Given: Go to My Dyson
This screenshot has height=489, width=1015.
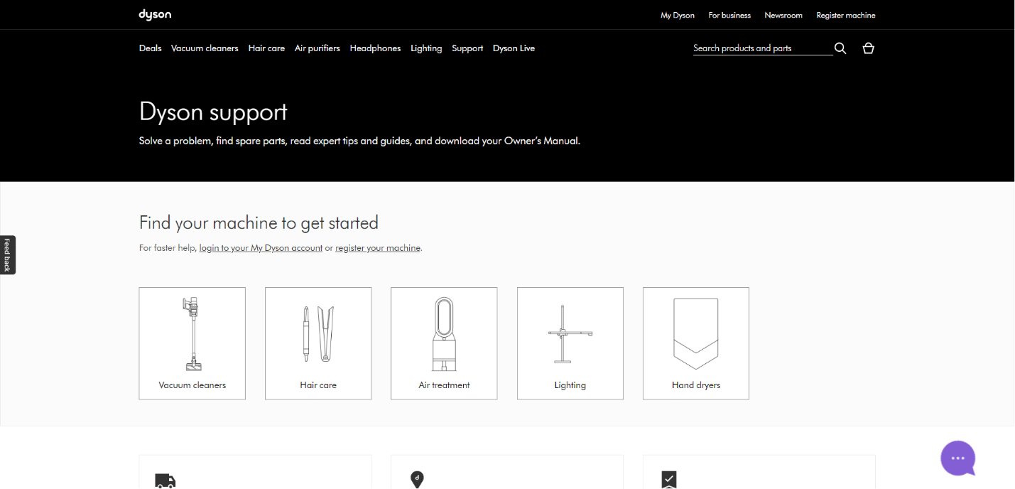Looking at the screenshot, I should click(x=678, y=15).
